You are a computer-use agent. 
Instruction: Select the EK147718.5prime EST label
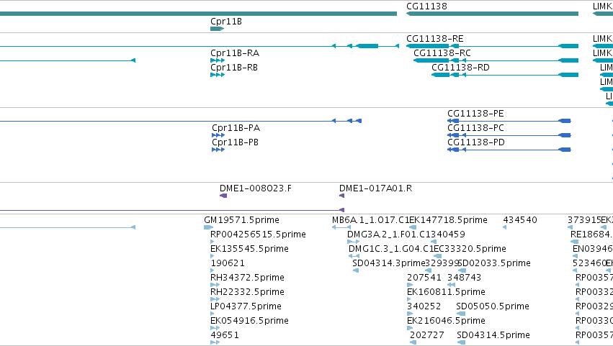[449, 220]
